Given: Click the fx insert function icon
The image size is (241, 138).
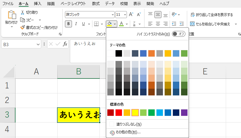Looking at the screenshot, I should click(65, 44).
